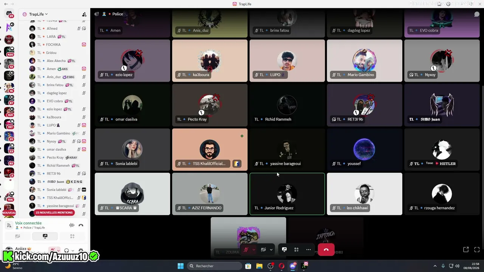484x272 pixels.
Task: Open activities launcher in the call bar
Action: point(296,250)
